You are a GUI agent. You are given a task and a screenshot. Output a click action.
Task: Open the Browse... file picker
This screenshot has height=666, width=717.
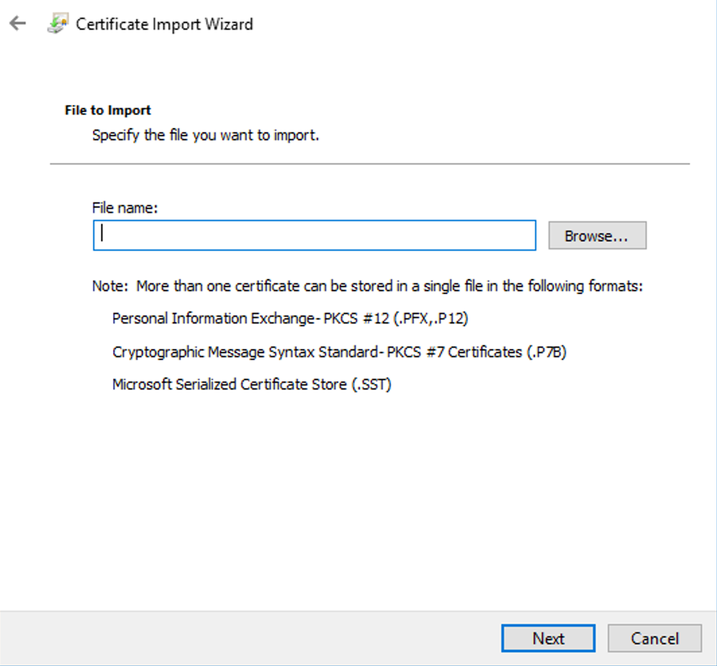tap(597, 235)
